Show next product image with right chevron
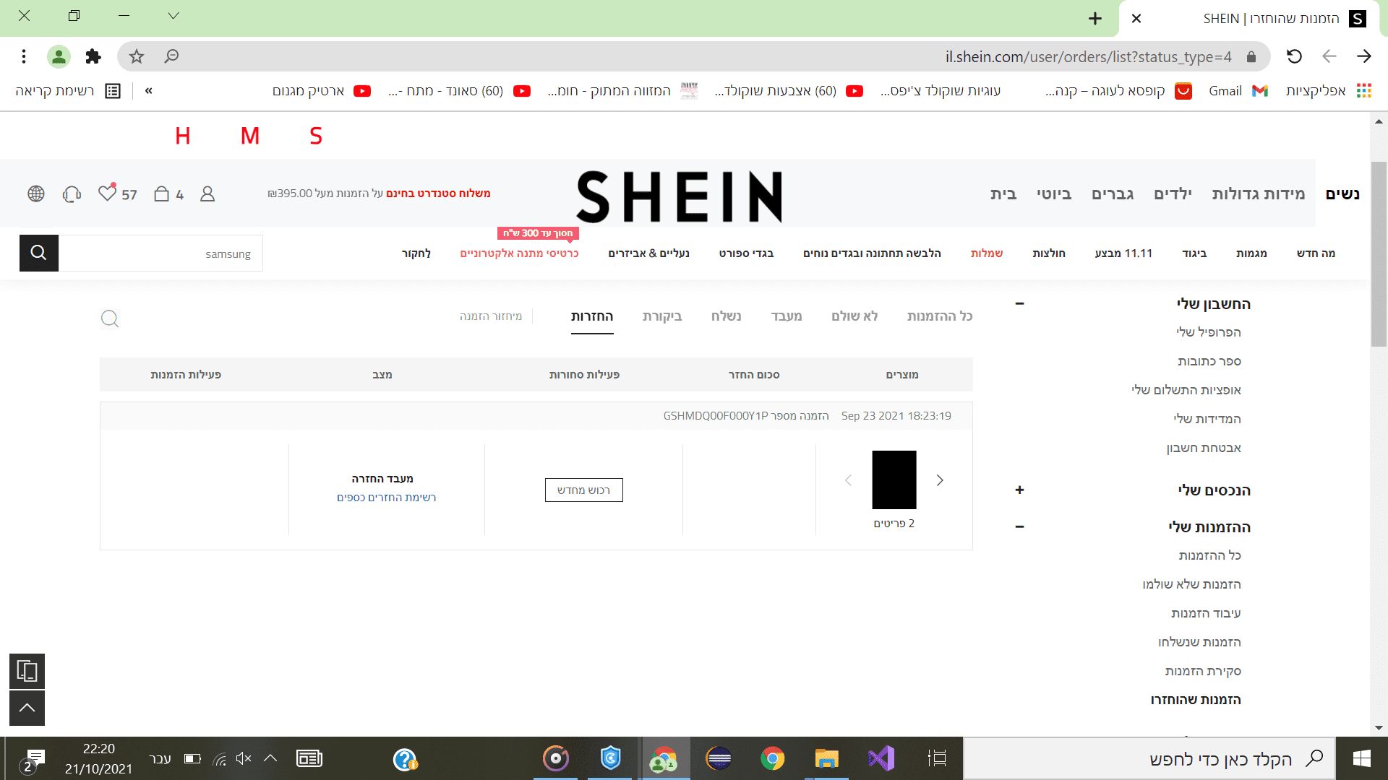The image size is (1388, 780). click(x=940, y=480)
